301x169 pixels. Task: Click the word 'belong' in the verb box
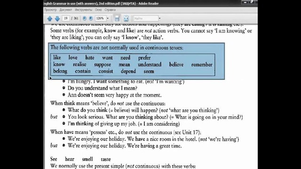click(x=60, y=71)
